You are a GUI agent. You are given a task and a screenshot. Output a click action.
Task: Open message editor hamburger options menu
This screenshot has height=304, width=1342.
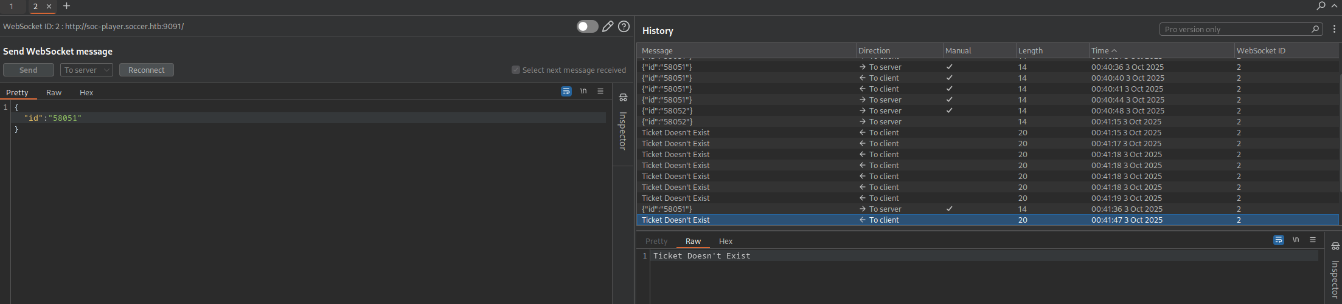[600, 91]
